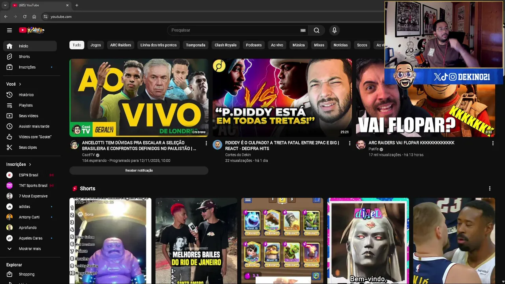Open a new browser tab
This screenshot has width=505, height=284.
pyautogui.click(x=77, y=5)
